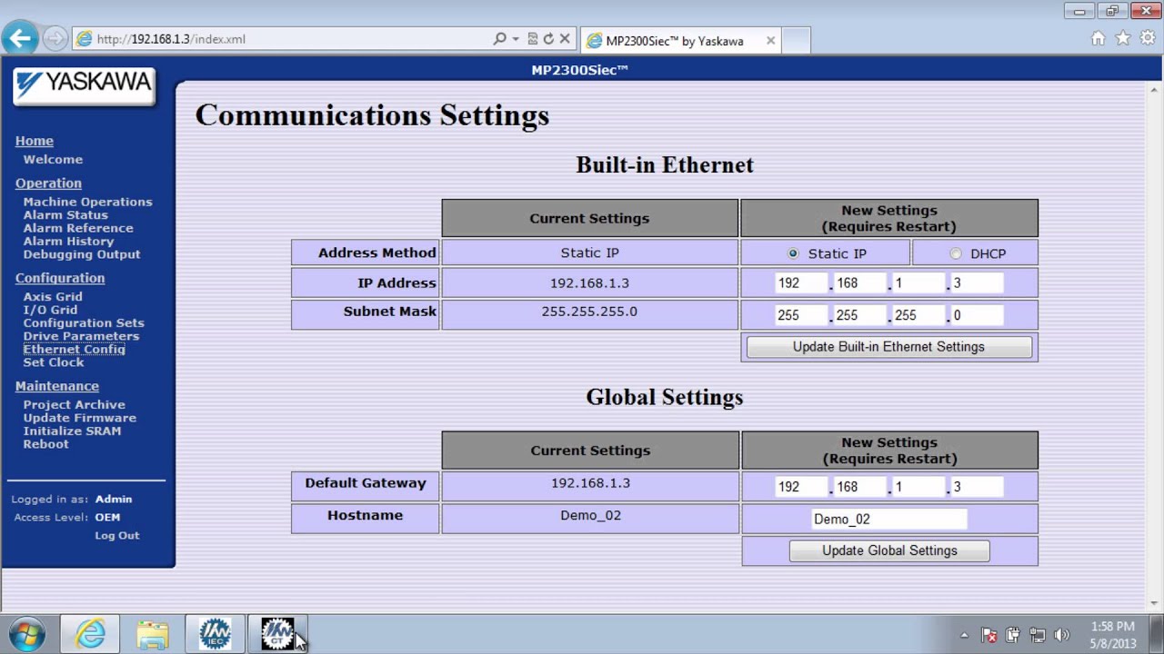
Task: Click the volume speaker tray icon
Action: pyautogui.click(x=1061, y=635)
